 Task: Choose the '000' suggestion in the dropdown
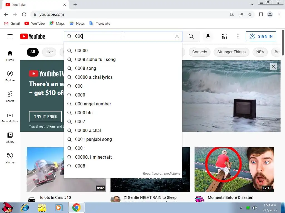coord(123,86)
